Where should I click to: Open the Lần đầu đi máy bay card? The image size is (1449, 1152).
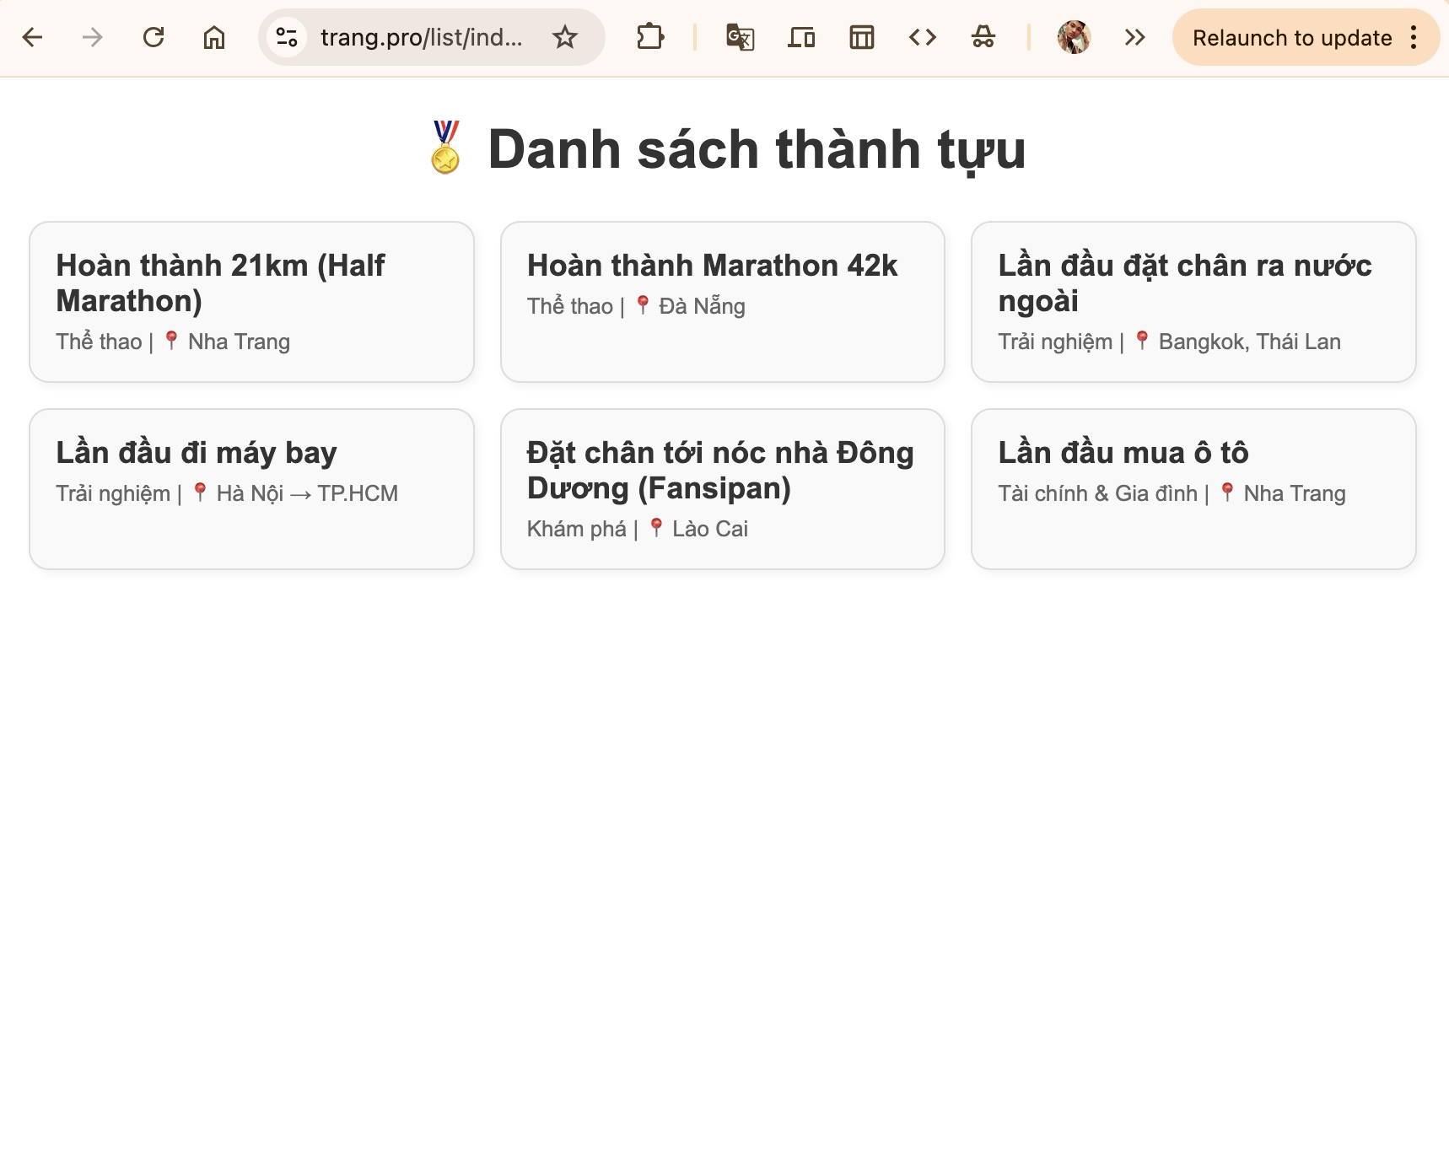251,489
